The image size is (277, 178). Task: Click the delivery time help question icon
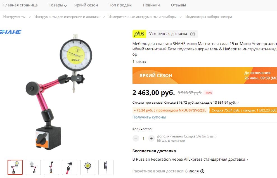[202, 171]
